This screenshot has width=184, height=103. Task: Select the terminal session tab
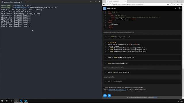(12, 2)
